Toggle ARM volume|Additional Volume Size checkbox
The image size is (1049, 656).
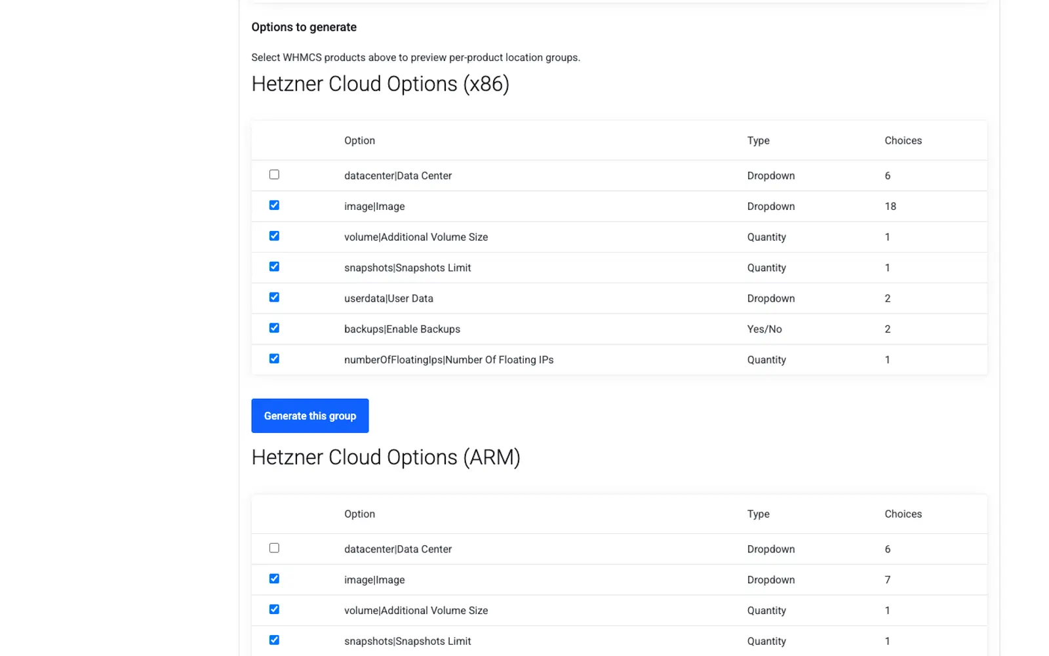coord(274,609)
